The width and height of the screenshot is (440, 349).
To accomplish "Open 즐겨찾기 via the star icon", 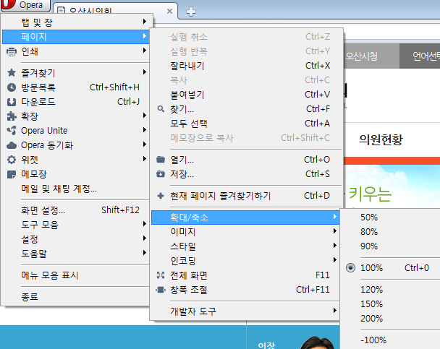I will click(11, 73).
